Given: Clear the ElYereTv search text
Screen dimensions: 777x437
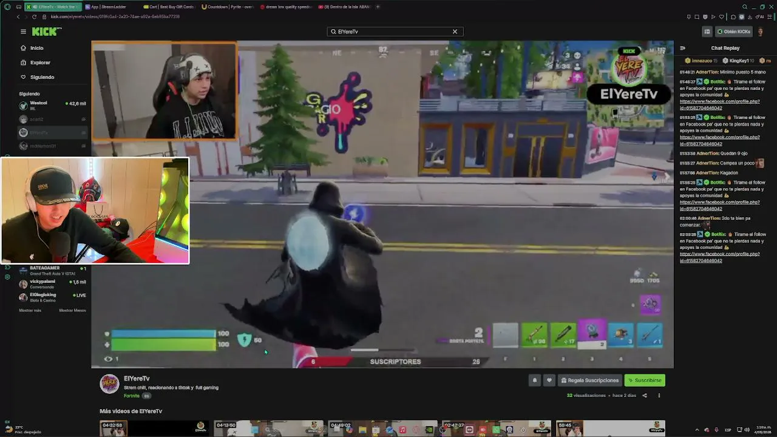Looking at the screenshot, I should pos(455,32).
